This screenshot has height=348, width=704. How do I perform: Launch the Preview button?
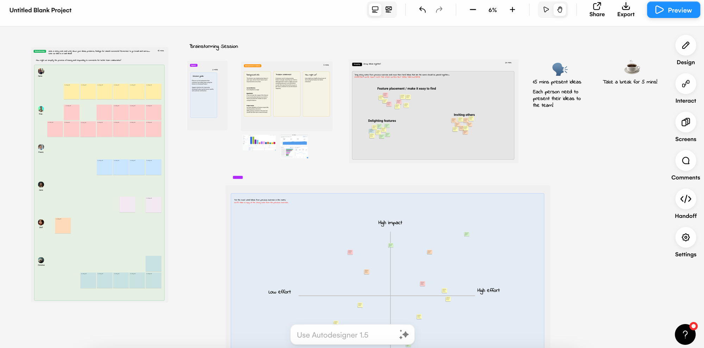673,10
